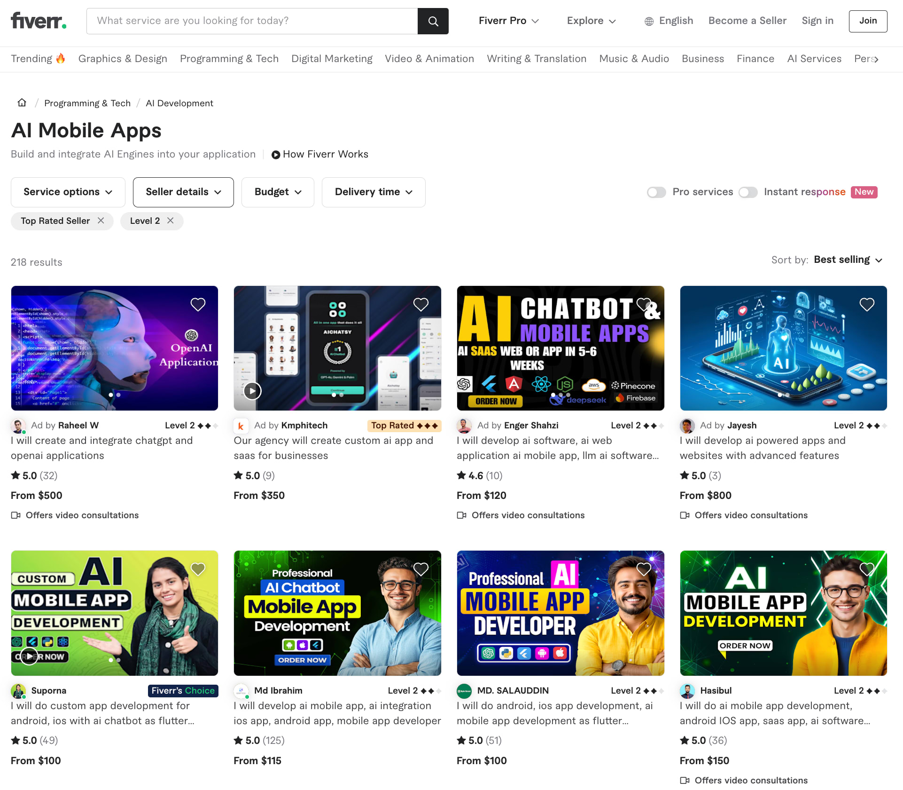Toggle the Instant response switch
Screen dimensions: 903x790
tap(748, 192)
